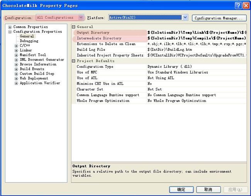Click the Not Using ATL value
This screenshot has height=196, width=251.
(x=197, y=78)
